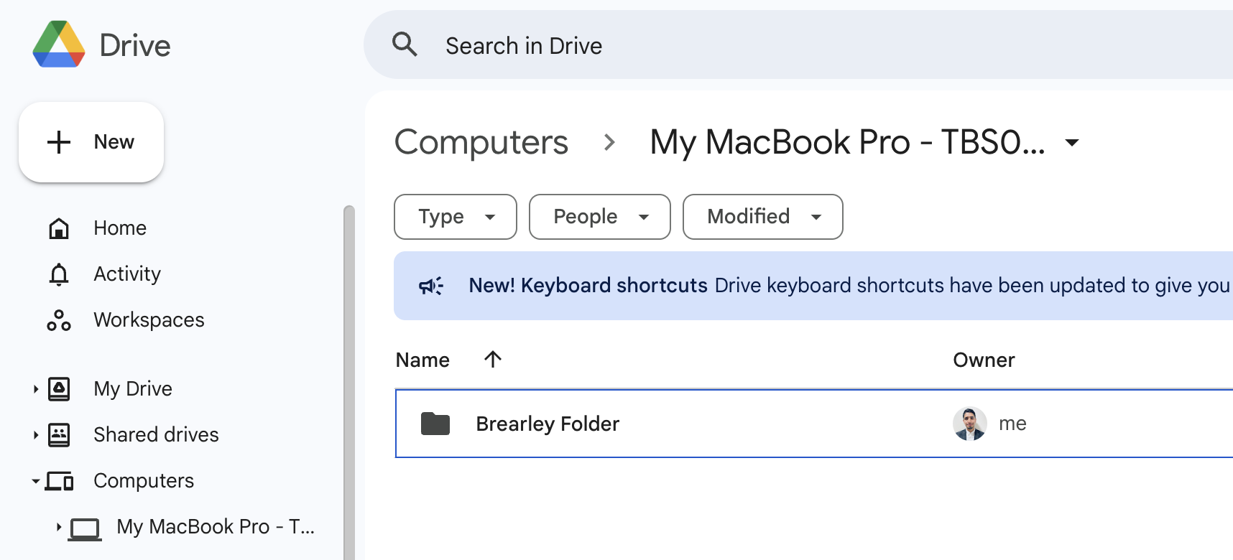This screenshot has height=560, width=1233.
Task: Click the Google Drive logo
Action: point(59,45)
